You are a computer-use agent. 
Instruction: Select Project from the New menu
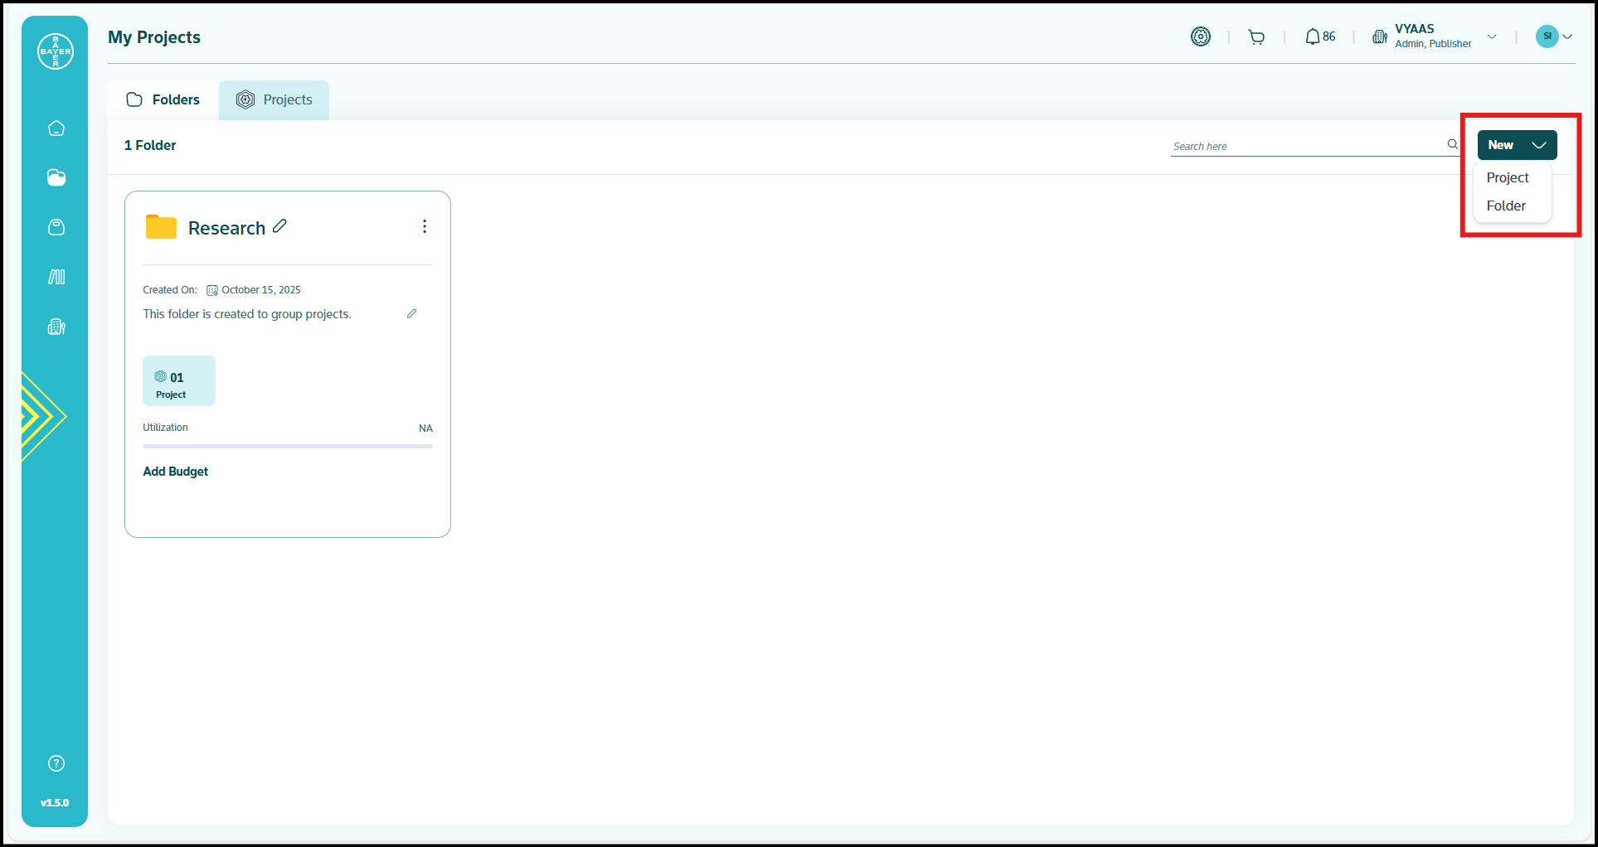click(1507, 177)
